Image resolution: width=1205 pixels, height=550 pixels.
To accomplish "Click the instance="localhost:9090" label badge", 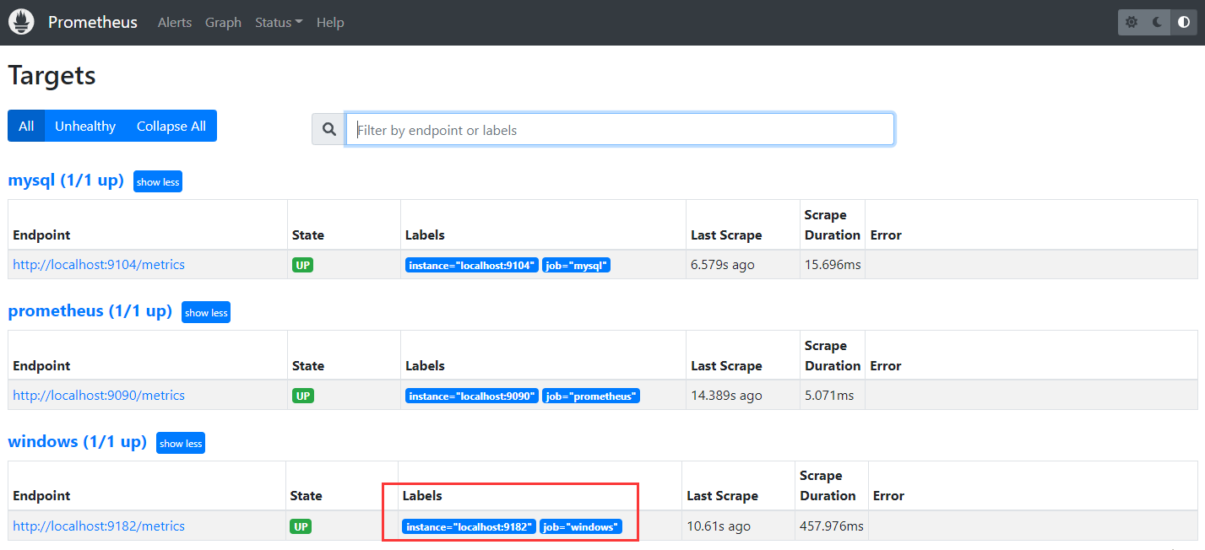I will 472,396.
